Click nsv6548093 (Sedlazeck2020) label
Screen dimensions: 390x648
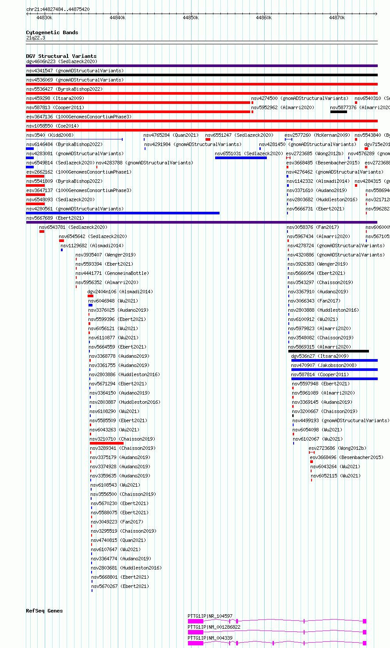60,199
